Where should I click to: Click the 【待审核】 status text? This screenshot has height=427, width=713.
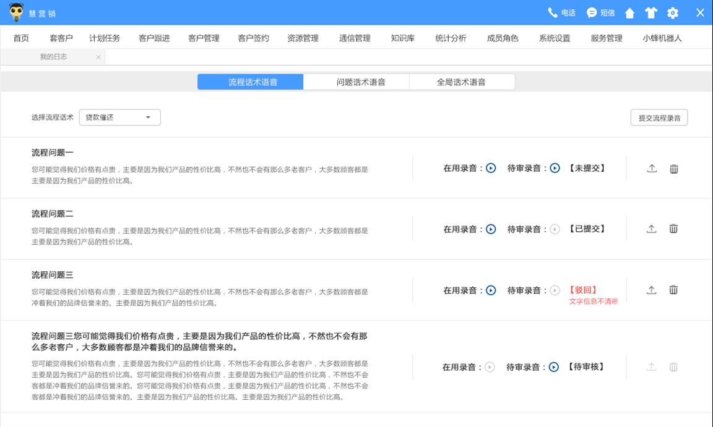[586, 366]
